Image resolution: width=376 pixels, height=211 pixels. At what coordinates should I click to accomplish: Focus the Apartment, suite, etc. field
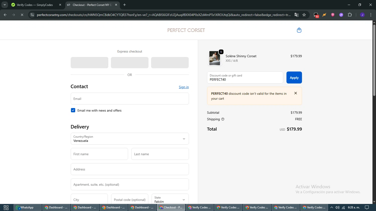pos(130,184)
